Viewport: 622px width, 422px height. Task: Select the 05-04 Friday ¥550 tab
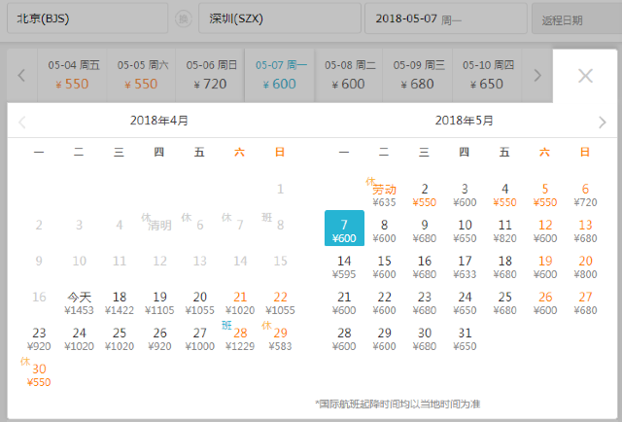72,76
